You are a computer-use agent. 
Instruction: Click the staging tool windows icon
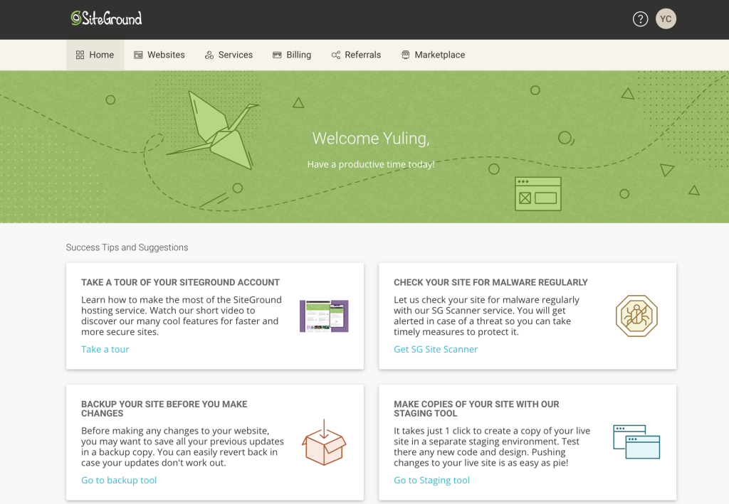click(636, 442)
